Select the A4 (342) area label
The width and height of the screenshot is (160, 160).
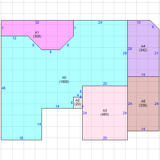[143, 48]
